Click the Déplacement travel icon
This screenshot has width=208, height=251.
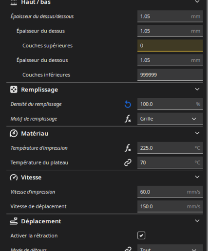click(14, 221)
